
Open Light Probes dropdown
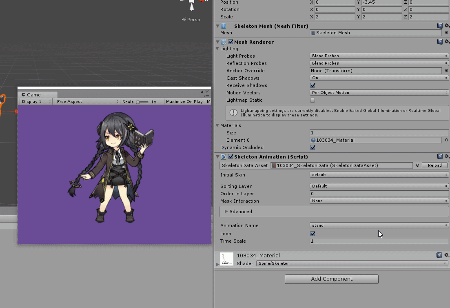point(379,56)
